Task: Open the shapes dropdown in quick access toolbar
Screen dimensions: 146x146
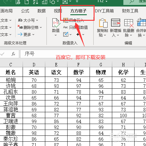Action: point(58,1)
